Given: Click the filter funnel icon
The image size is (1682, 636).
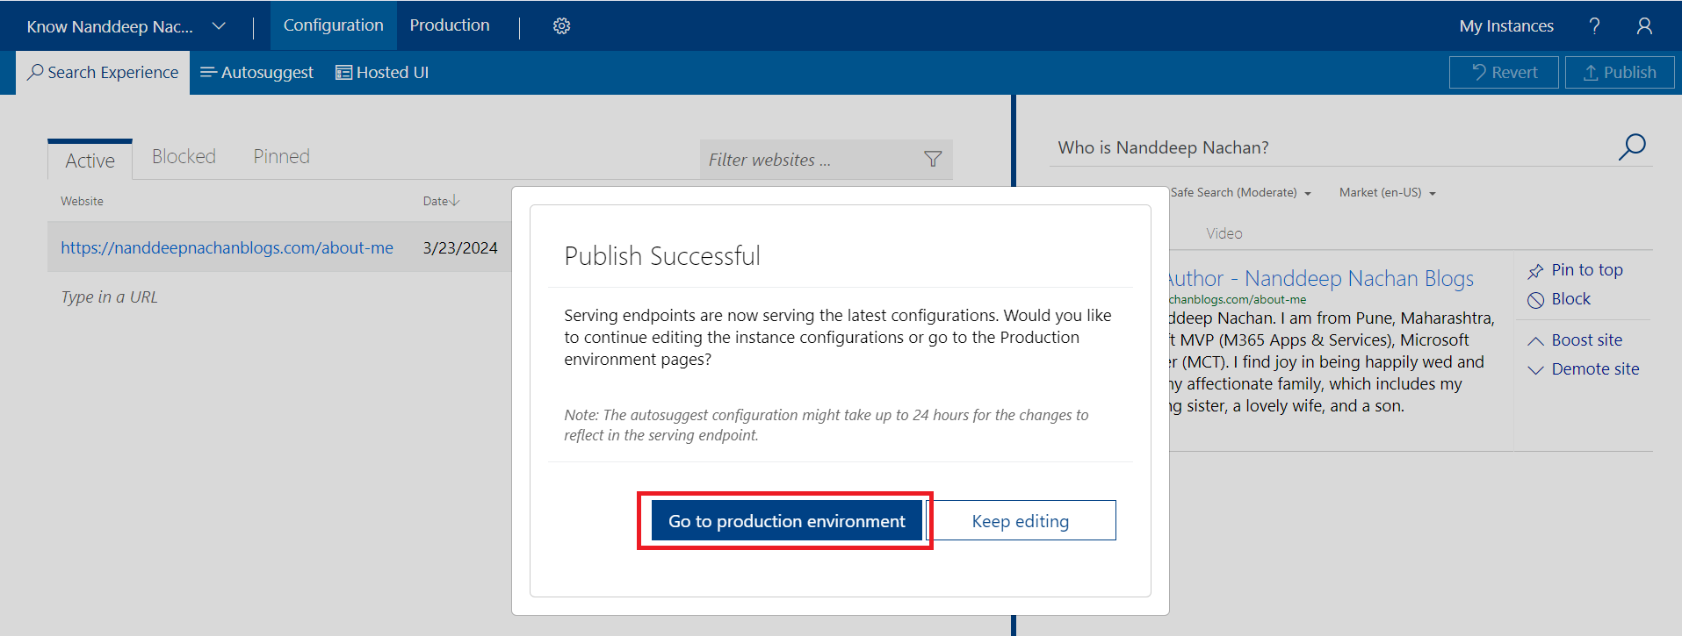Looking at the screenshot, I should tap(933, 159).
